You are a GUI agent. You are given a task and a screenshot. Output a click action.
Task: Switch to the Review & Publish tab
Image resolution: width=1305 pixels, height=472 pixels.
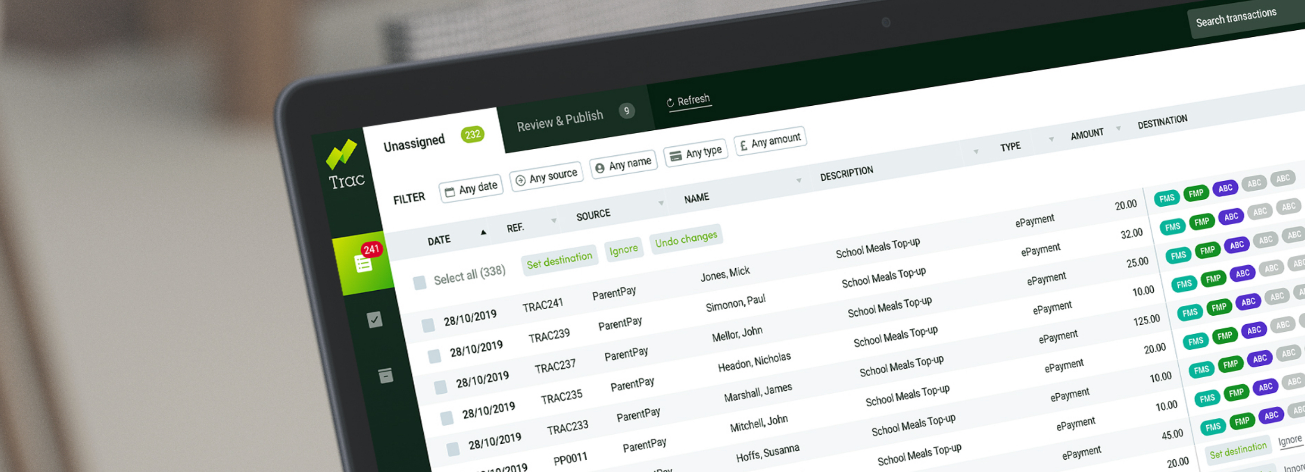click(575, 118)
